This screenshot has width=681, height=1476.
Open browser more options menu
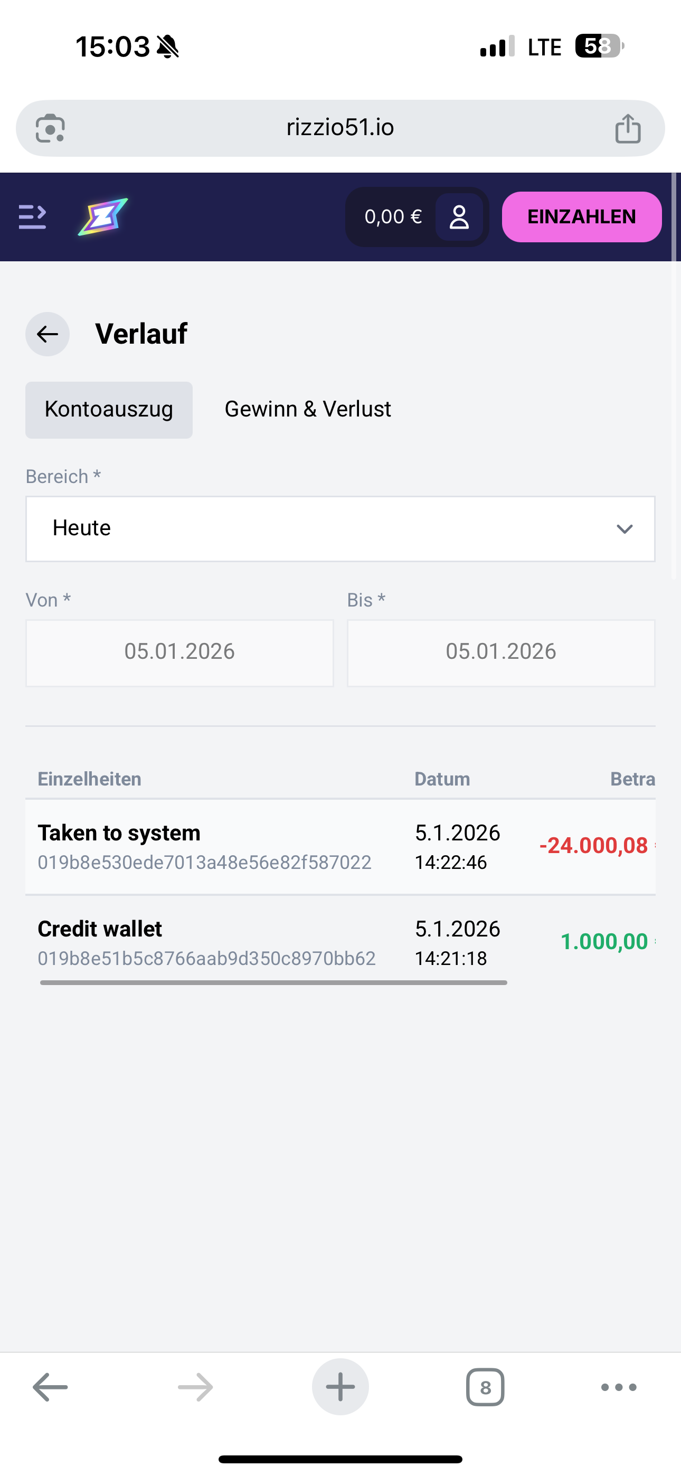coord(619,1387)
